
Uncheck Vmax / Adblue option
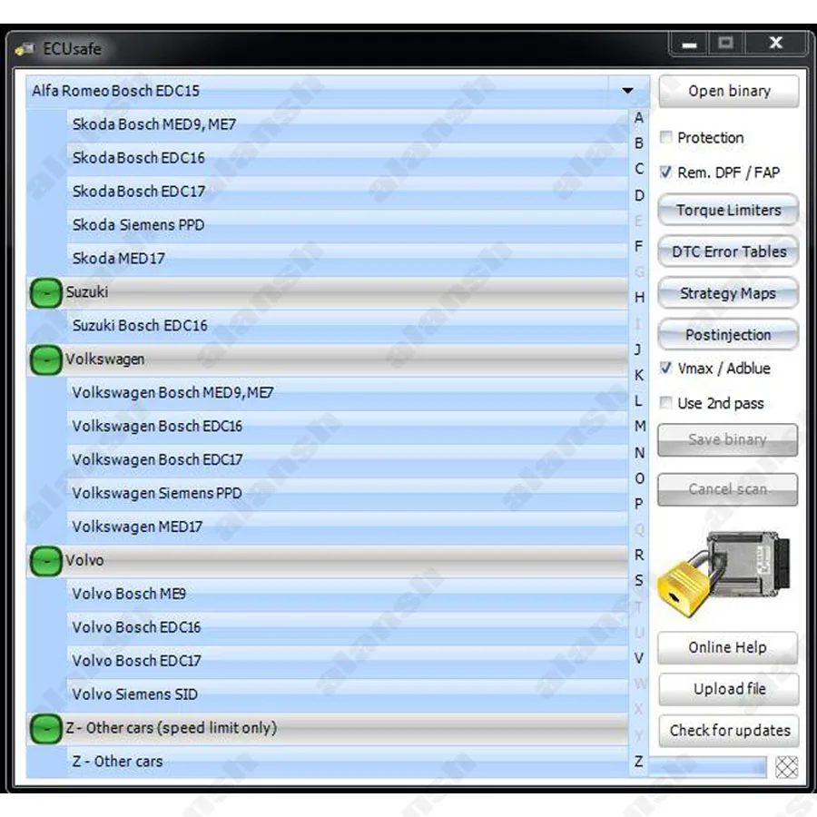666,368
